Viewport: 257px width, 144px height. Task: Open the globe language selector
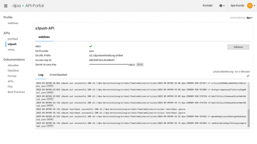(222, 6)
